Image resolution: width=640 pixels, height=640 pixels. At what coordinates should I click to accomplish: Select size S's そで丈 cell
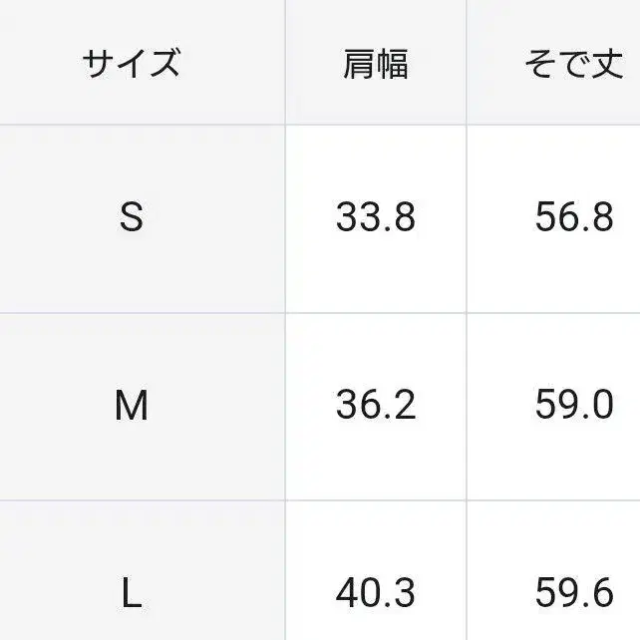point(573,217)
